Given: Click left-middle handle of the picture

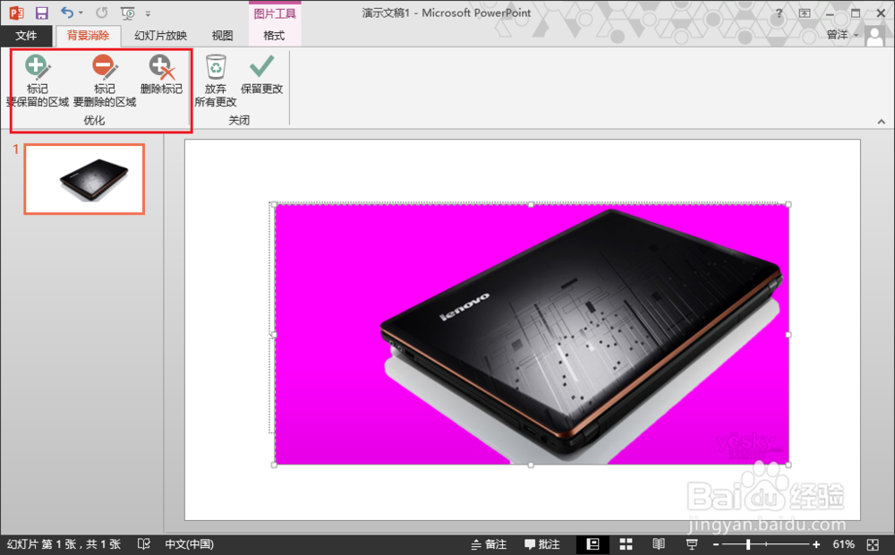Looking at the screenshot, I should 273,335.
